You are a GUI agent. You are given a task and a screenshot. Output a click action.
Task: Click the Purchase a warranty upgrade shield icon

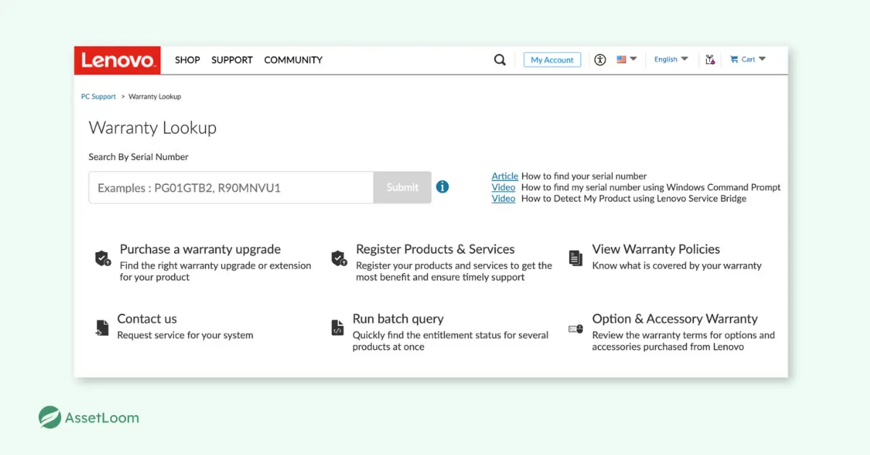coord(103,258)
